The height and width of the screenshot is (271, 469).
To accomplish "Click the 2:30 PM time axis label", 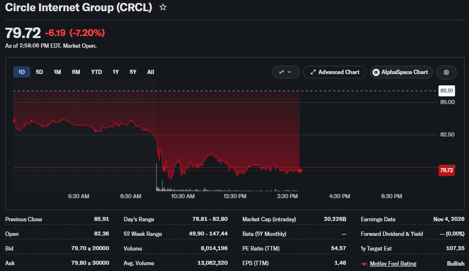I will [x=288, y=196].
